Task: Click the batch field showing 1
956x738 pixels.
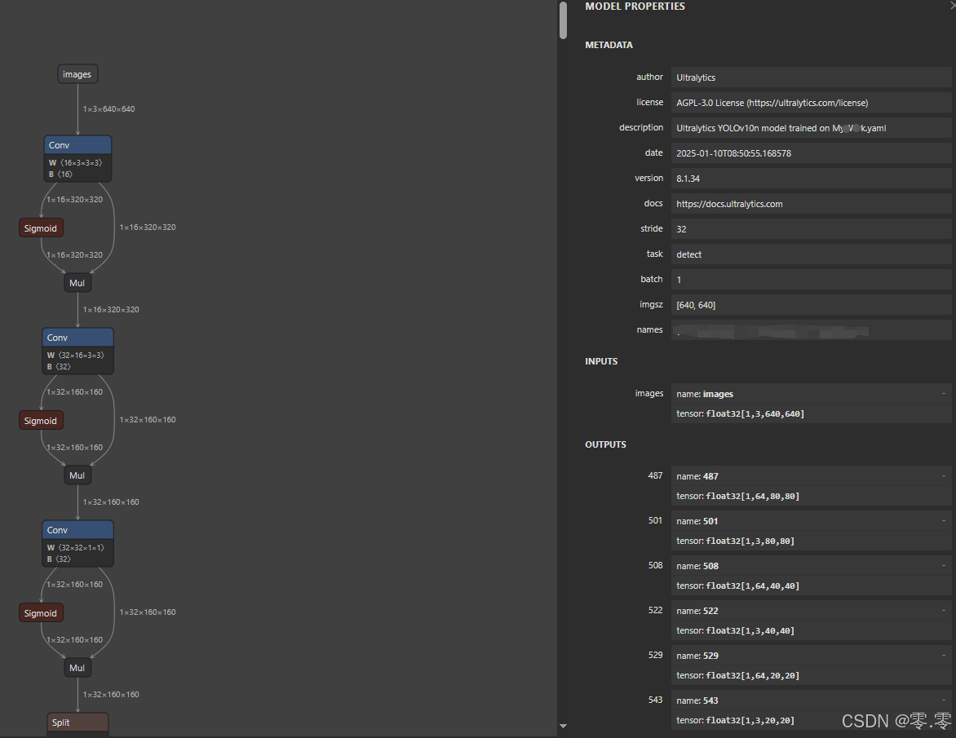Action: [x=811, y=279]
